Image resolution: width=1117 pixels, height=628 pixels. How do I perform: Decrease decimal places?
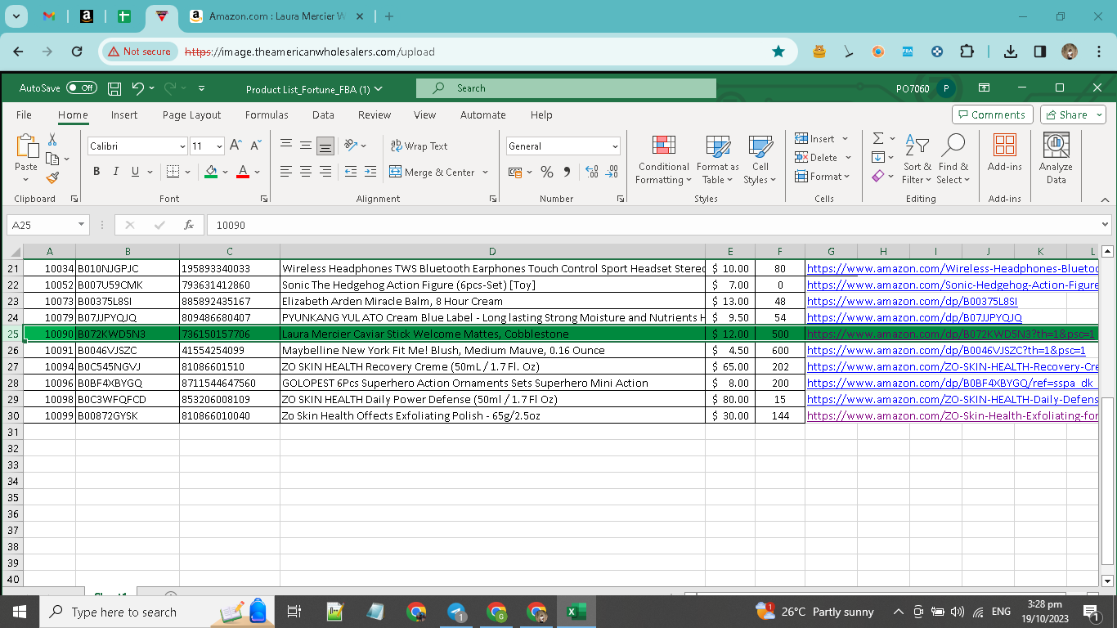click(x=612, y=172)
